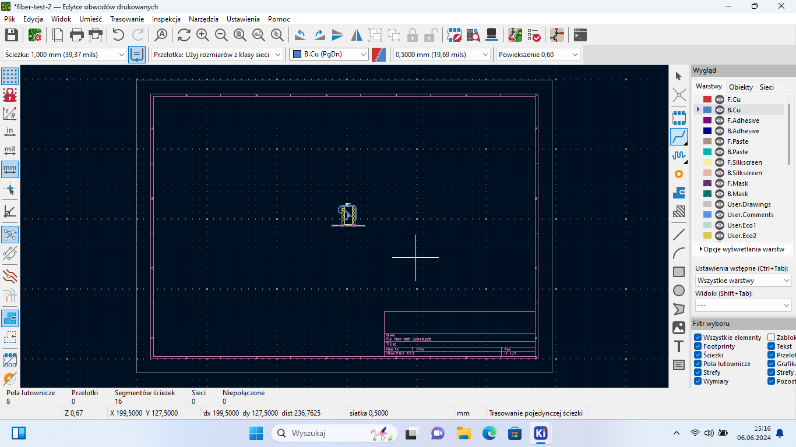Uncheck the Ścieżki checkbox
This screenshot has height=447, width=796.
(698, 355)
